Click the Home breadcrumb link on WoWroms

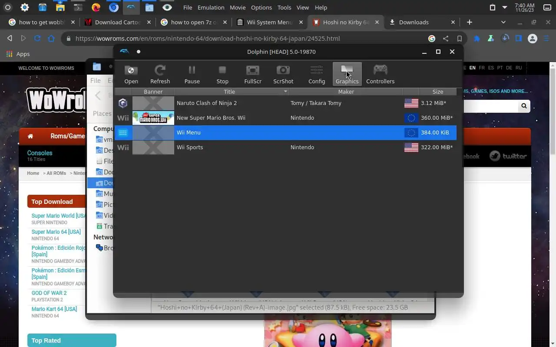click(x=33, y=173)
